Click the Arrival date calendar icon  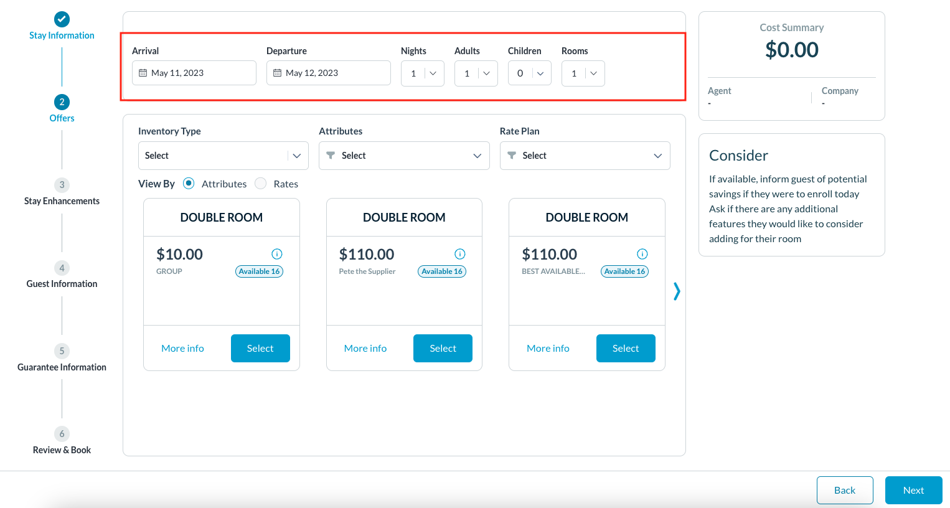pyautogui.click(x=143, y=73)
